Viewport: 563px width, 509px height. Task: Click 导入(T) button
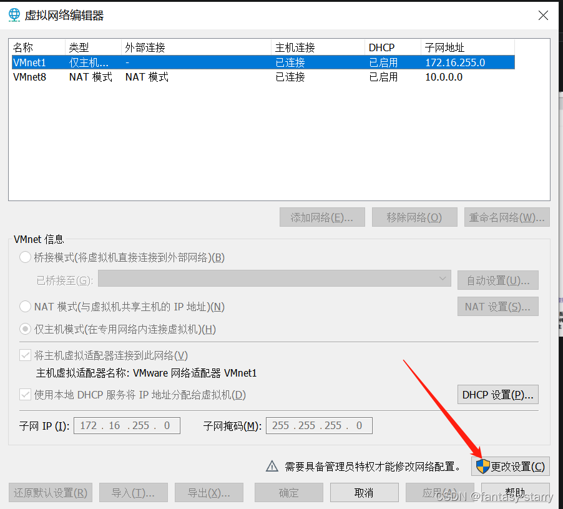pos(133,493)
